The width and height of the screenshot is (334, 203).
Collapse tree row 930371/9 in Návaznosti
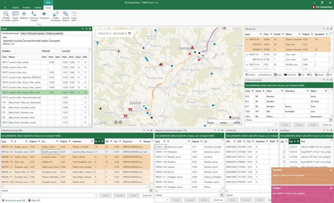pyautogui.click(x=247, y=55)
